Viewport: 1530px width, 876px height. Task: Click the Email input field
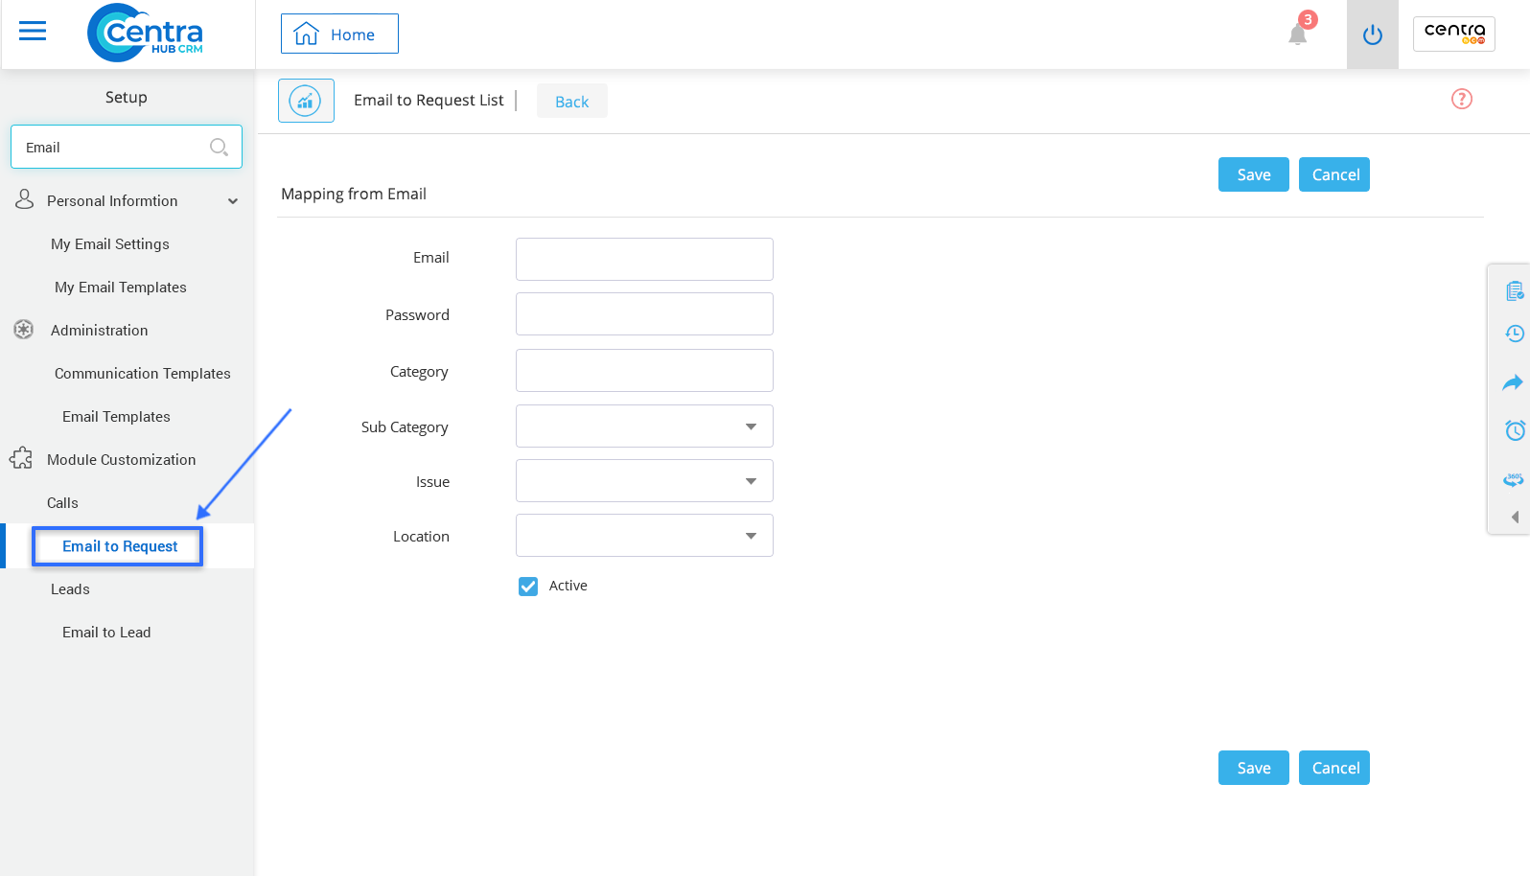pyautogui.click(x=644, y=259)
